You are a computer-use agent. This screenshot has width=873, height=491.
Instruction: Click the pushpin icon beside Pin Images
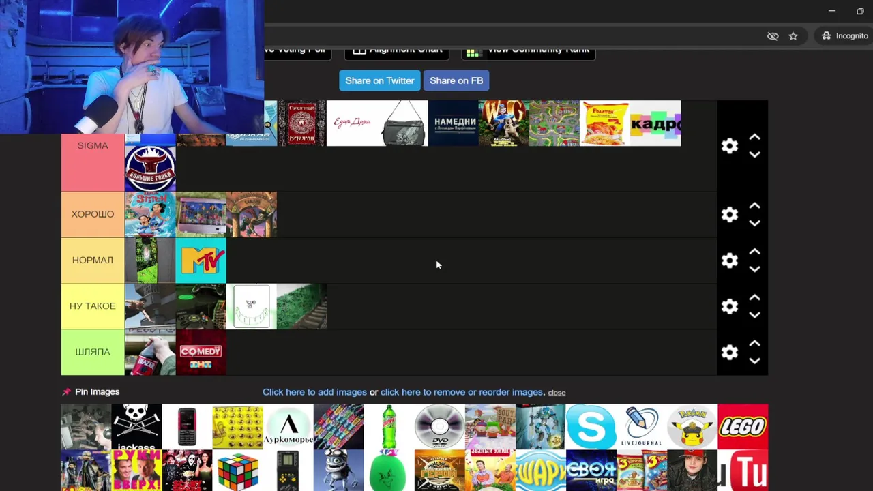click(x=66, y=392)
